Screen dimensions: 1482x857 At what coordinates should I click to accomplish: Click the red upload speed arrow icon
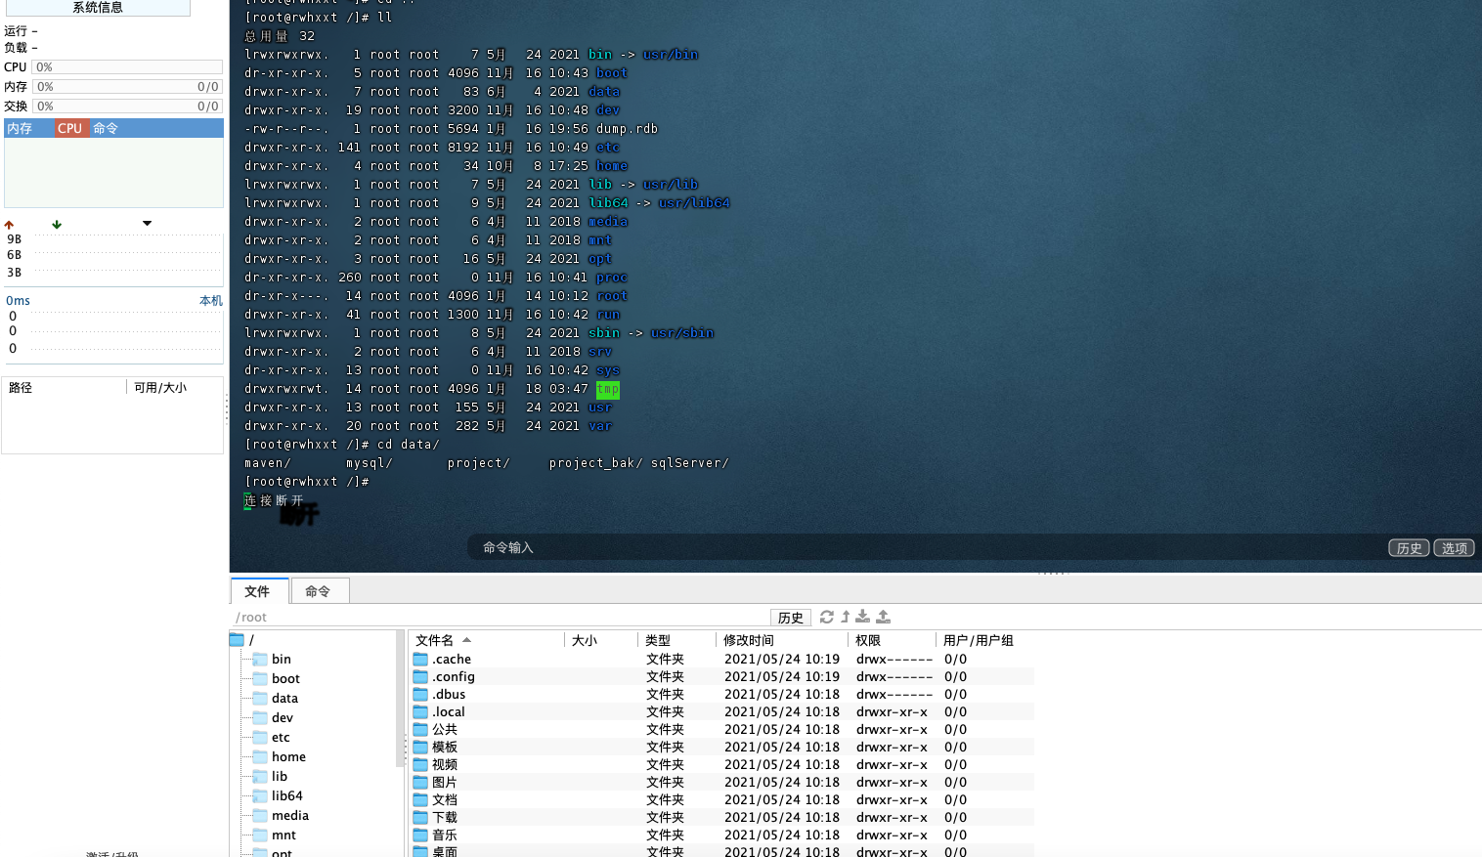pyautogui.click(x=9, y=225)
